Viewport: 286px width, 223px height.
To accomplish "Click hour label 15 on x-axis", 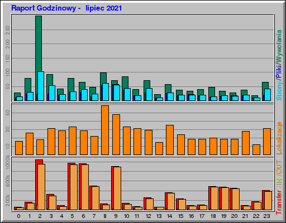I will click(x=180, y=216).
